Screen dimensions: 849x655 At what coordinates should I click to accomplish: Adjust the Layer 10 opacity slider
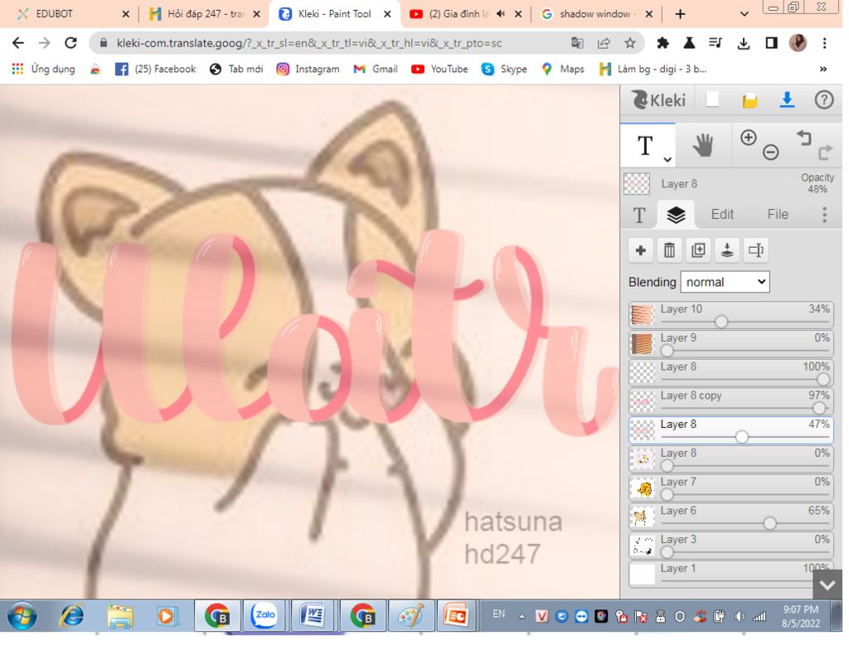coord(720,322)
